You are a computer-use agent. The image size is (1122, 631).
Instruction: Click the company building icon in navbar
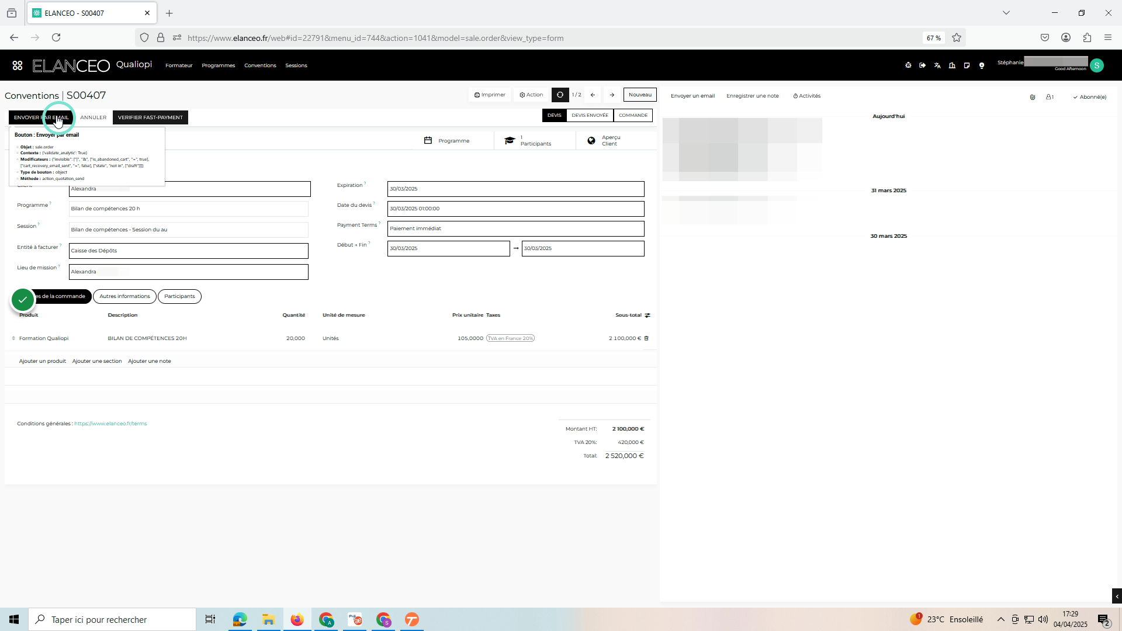pyautogui.click(x=952, y=65)
